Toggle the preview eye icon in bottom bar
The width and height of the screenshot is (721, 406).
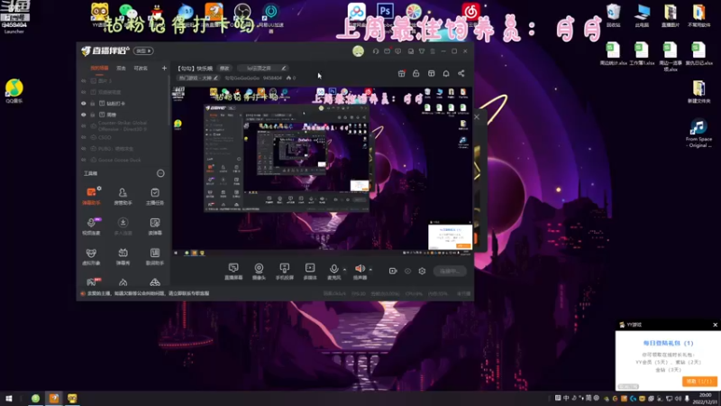407,272
